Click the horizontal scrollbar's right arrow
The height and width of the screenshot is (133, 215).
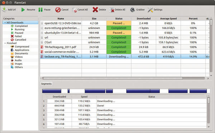tap(208, 79)
